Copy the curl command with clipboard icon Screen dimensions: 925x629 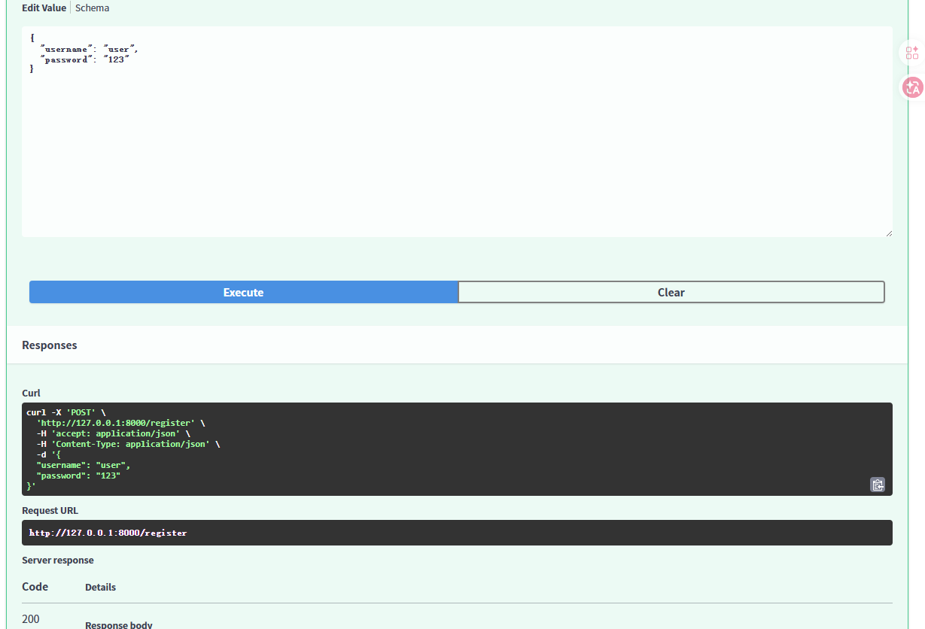878,485
